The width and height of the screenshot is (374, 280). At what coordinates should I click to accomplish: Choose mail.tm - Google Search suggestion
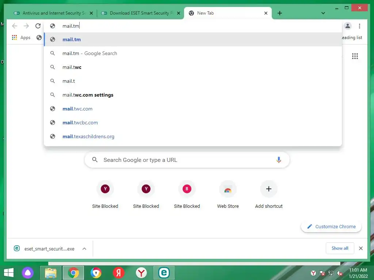193,53
